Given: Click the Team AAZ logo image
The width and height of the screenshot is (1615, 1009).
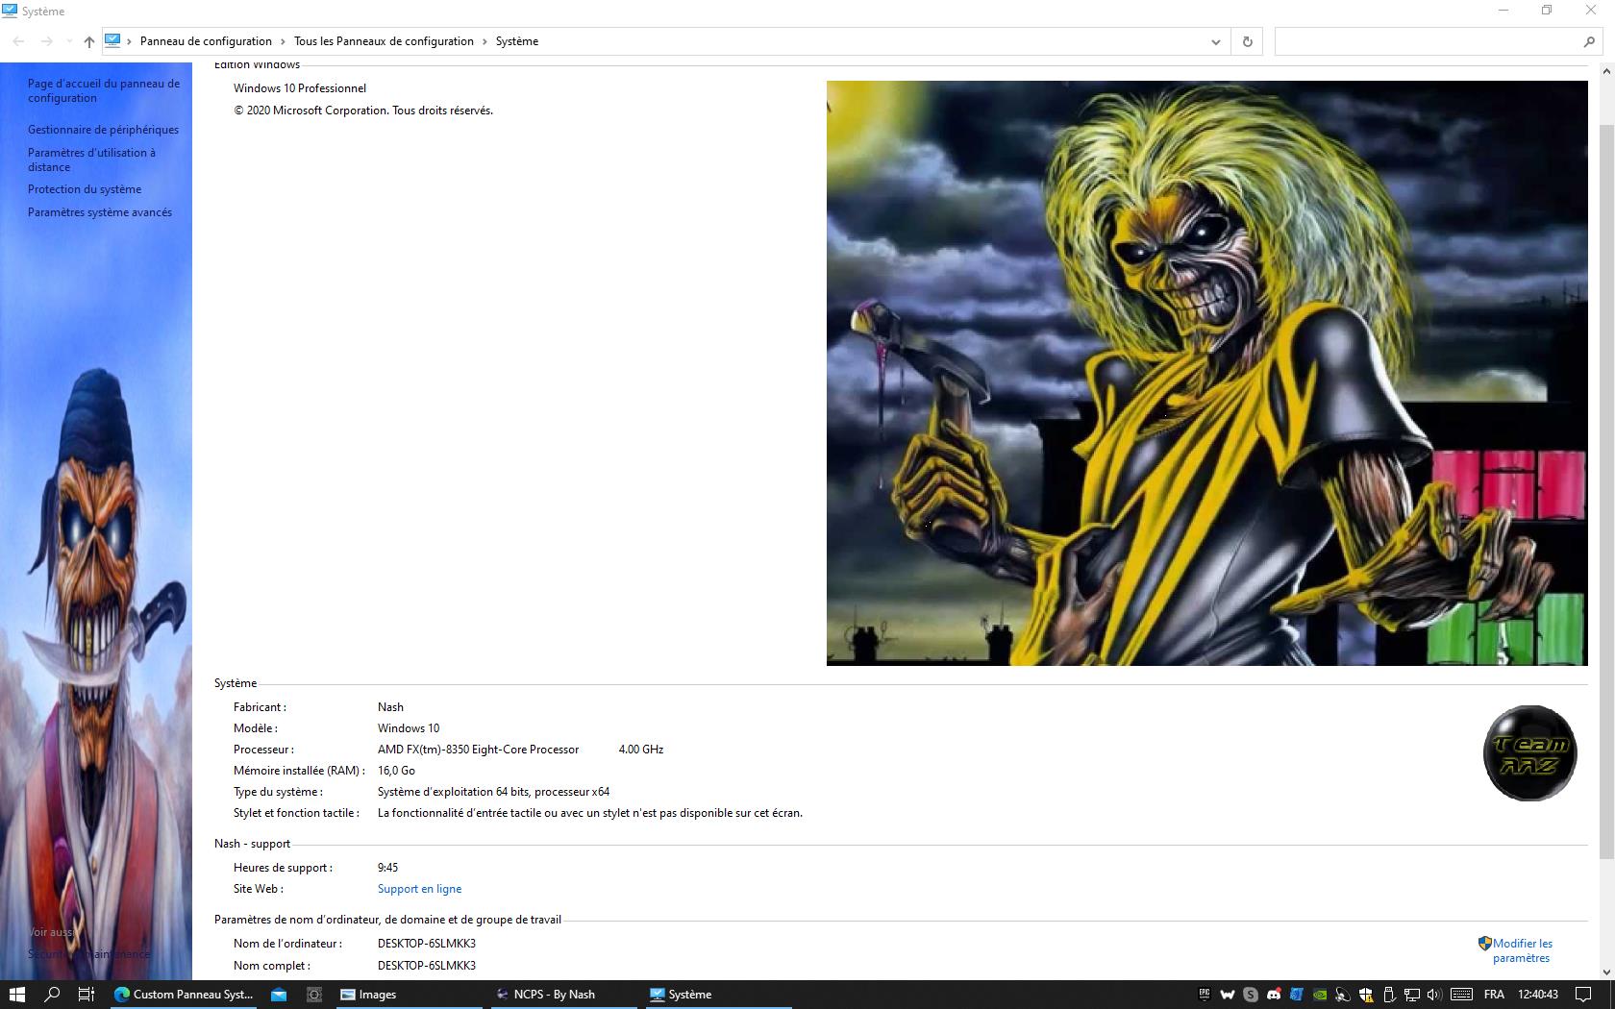Looking at the screenshot, I should pyautogui.click(x=1530, y=753).
